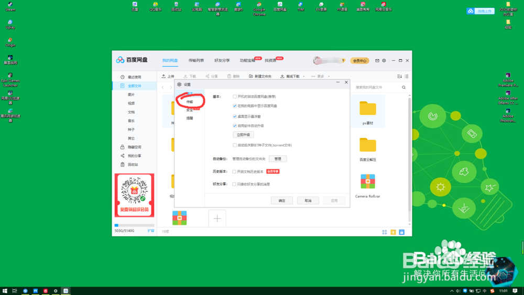Open the Steam desktop shortcut

click(x=10, y=7)
